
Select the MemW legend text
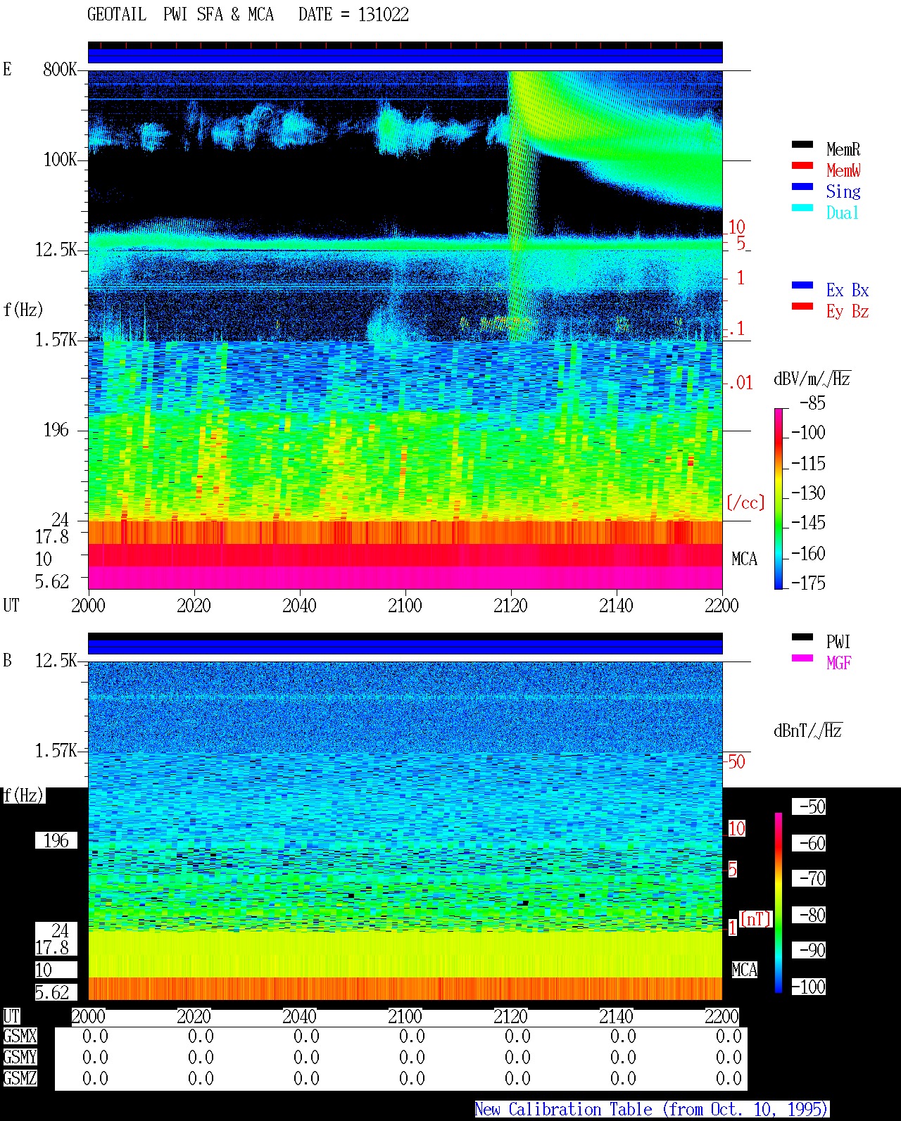(843, 170)
